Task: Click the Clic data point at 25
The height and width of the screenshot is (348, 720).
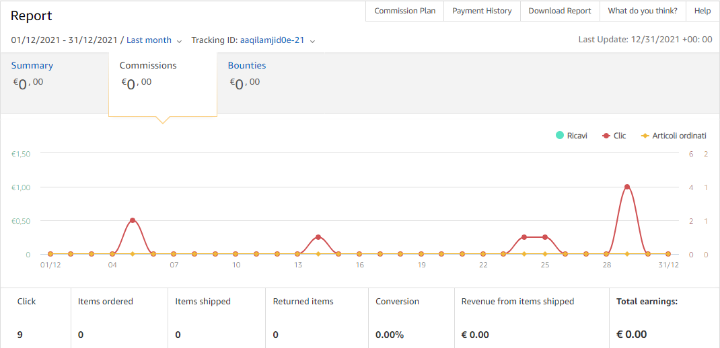Action: [545, 237]
